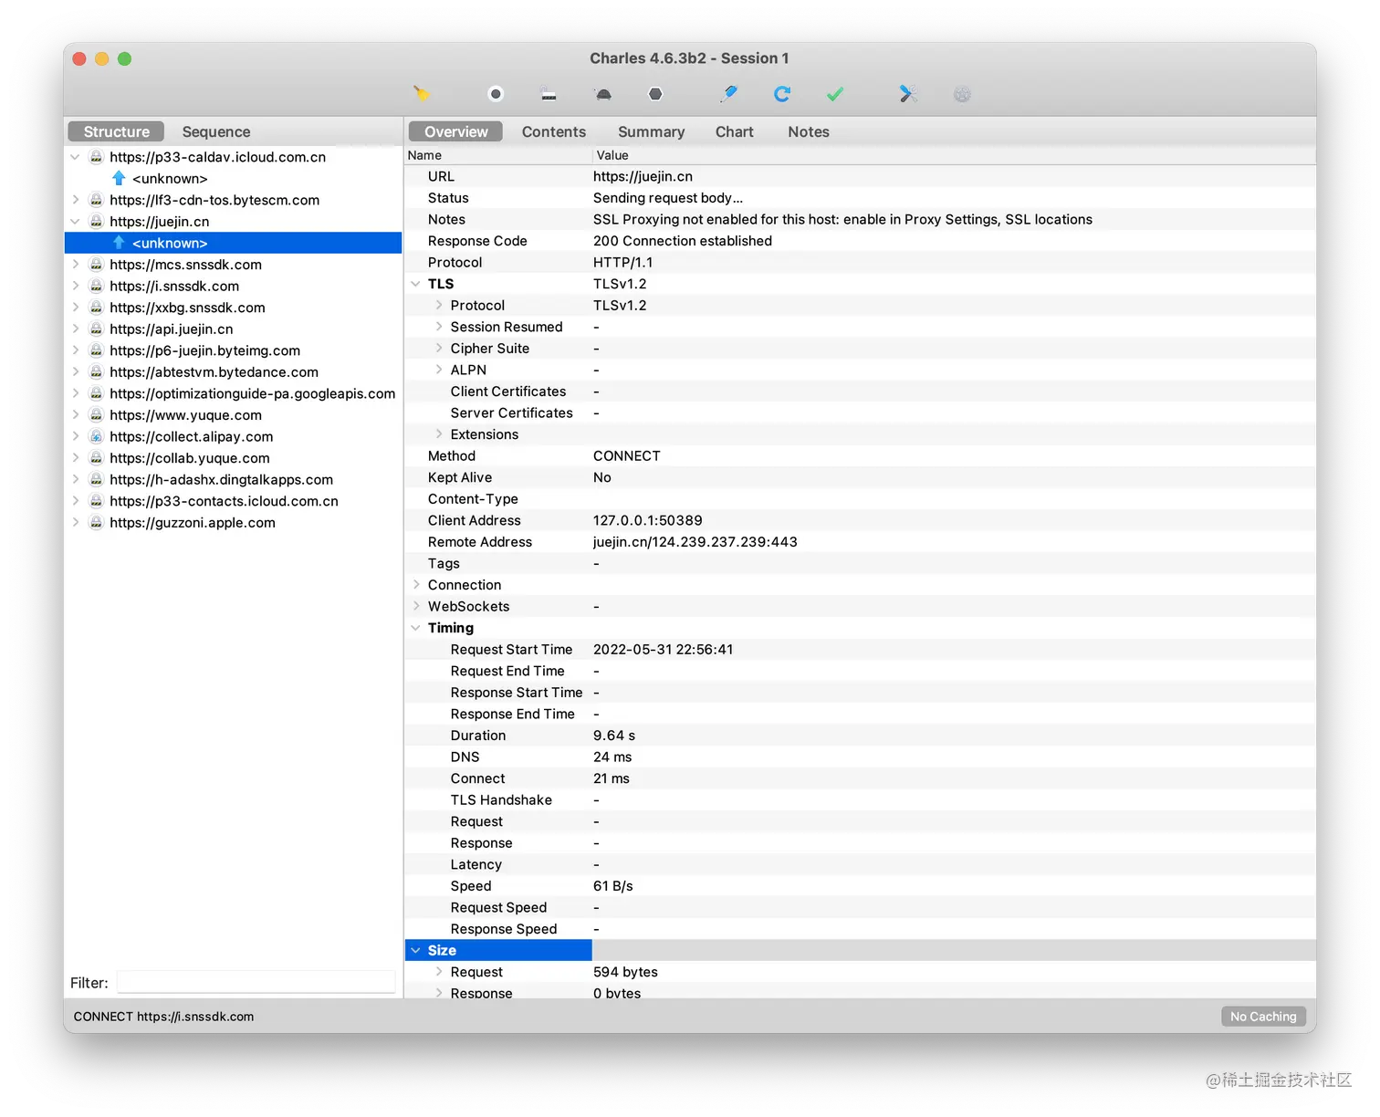Click upload arrow icon under p33-caldav host

tap(119, 178)
